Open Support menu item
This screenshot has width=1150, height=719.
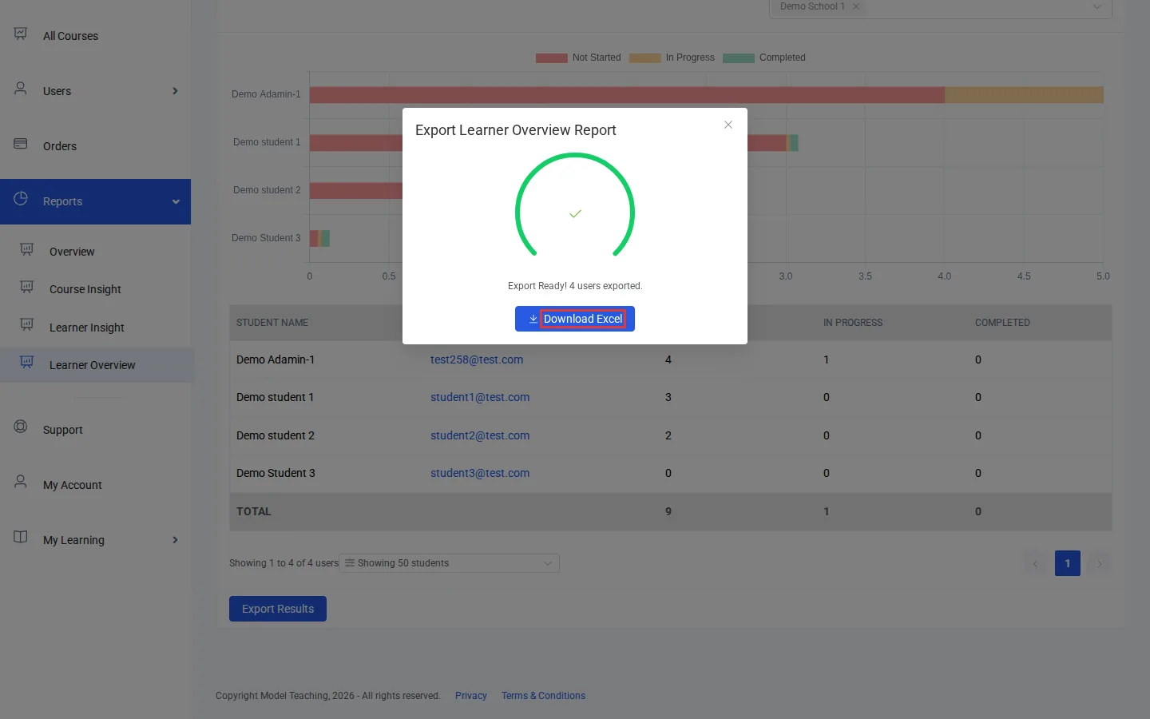click(x=96, y=430)
